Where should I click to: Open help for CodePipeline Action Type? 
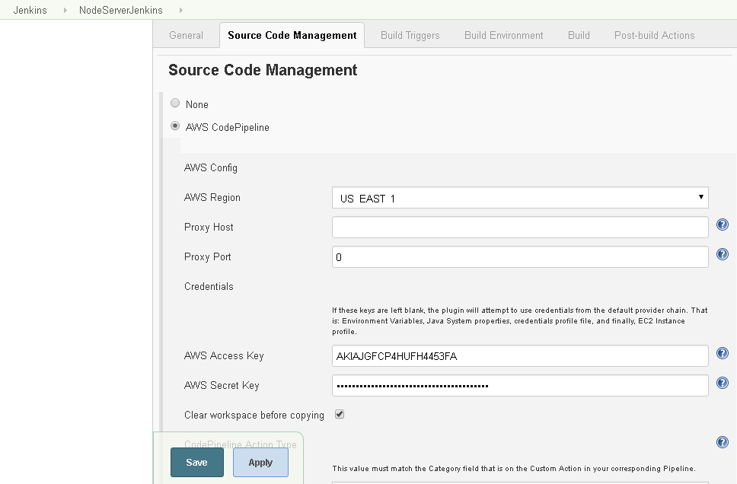pyautogui.click(x=723, y=442)
